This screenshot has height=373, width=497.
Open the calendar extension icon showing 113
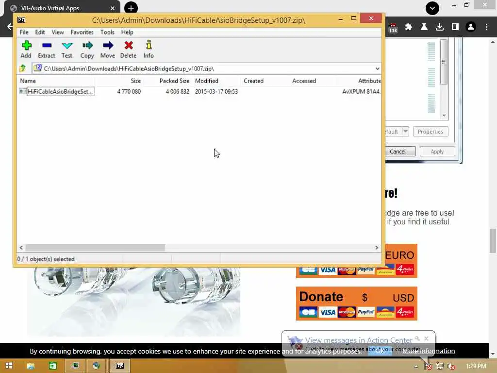coord(393,28)
